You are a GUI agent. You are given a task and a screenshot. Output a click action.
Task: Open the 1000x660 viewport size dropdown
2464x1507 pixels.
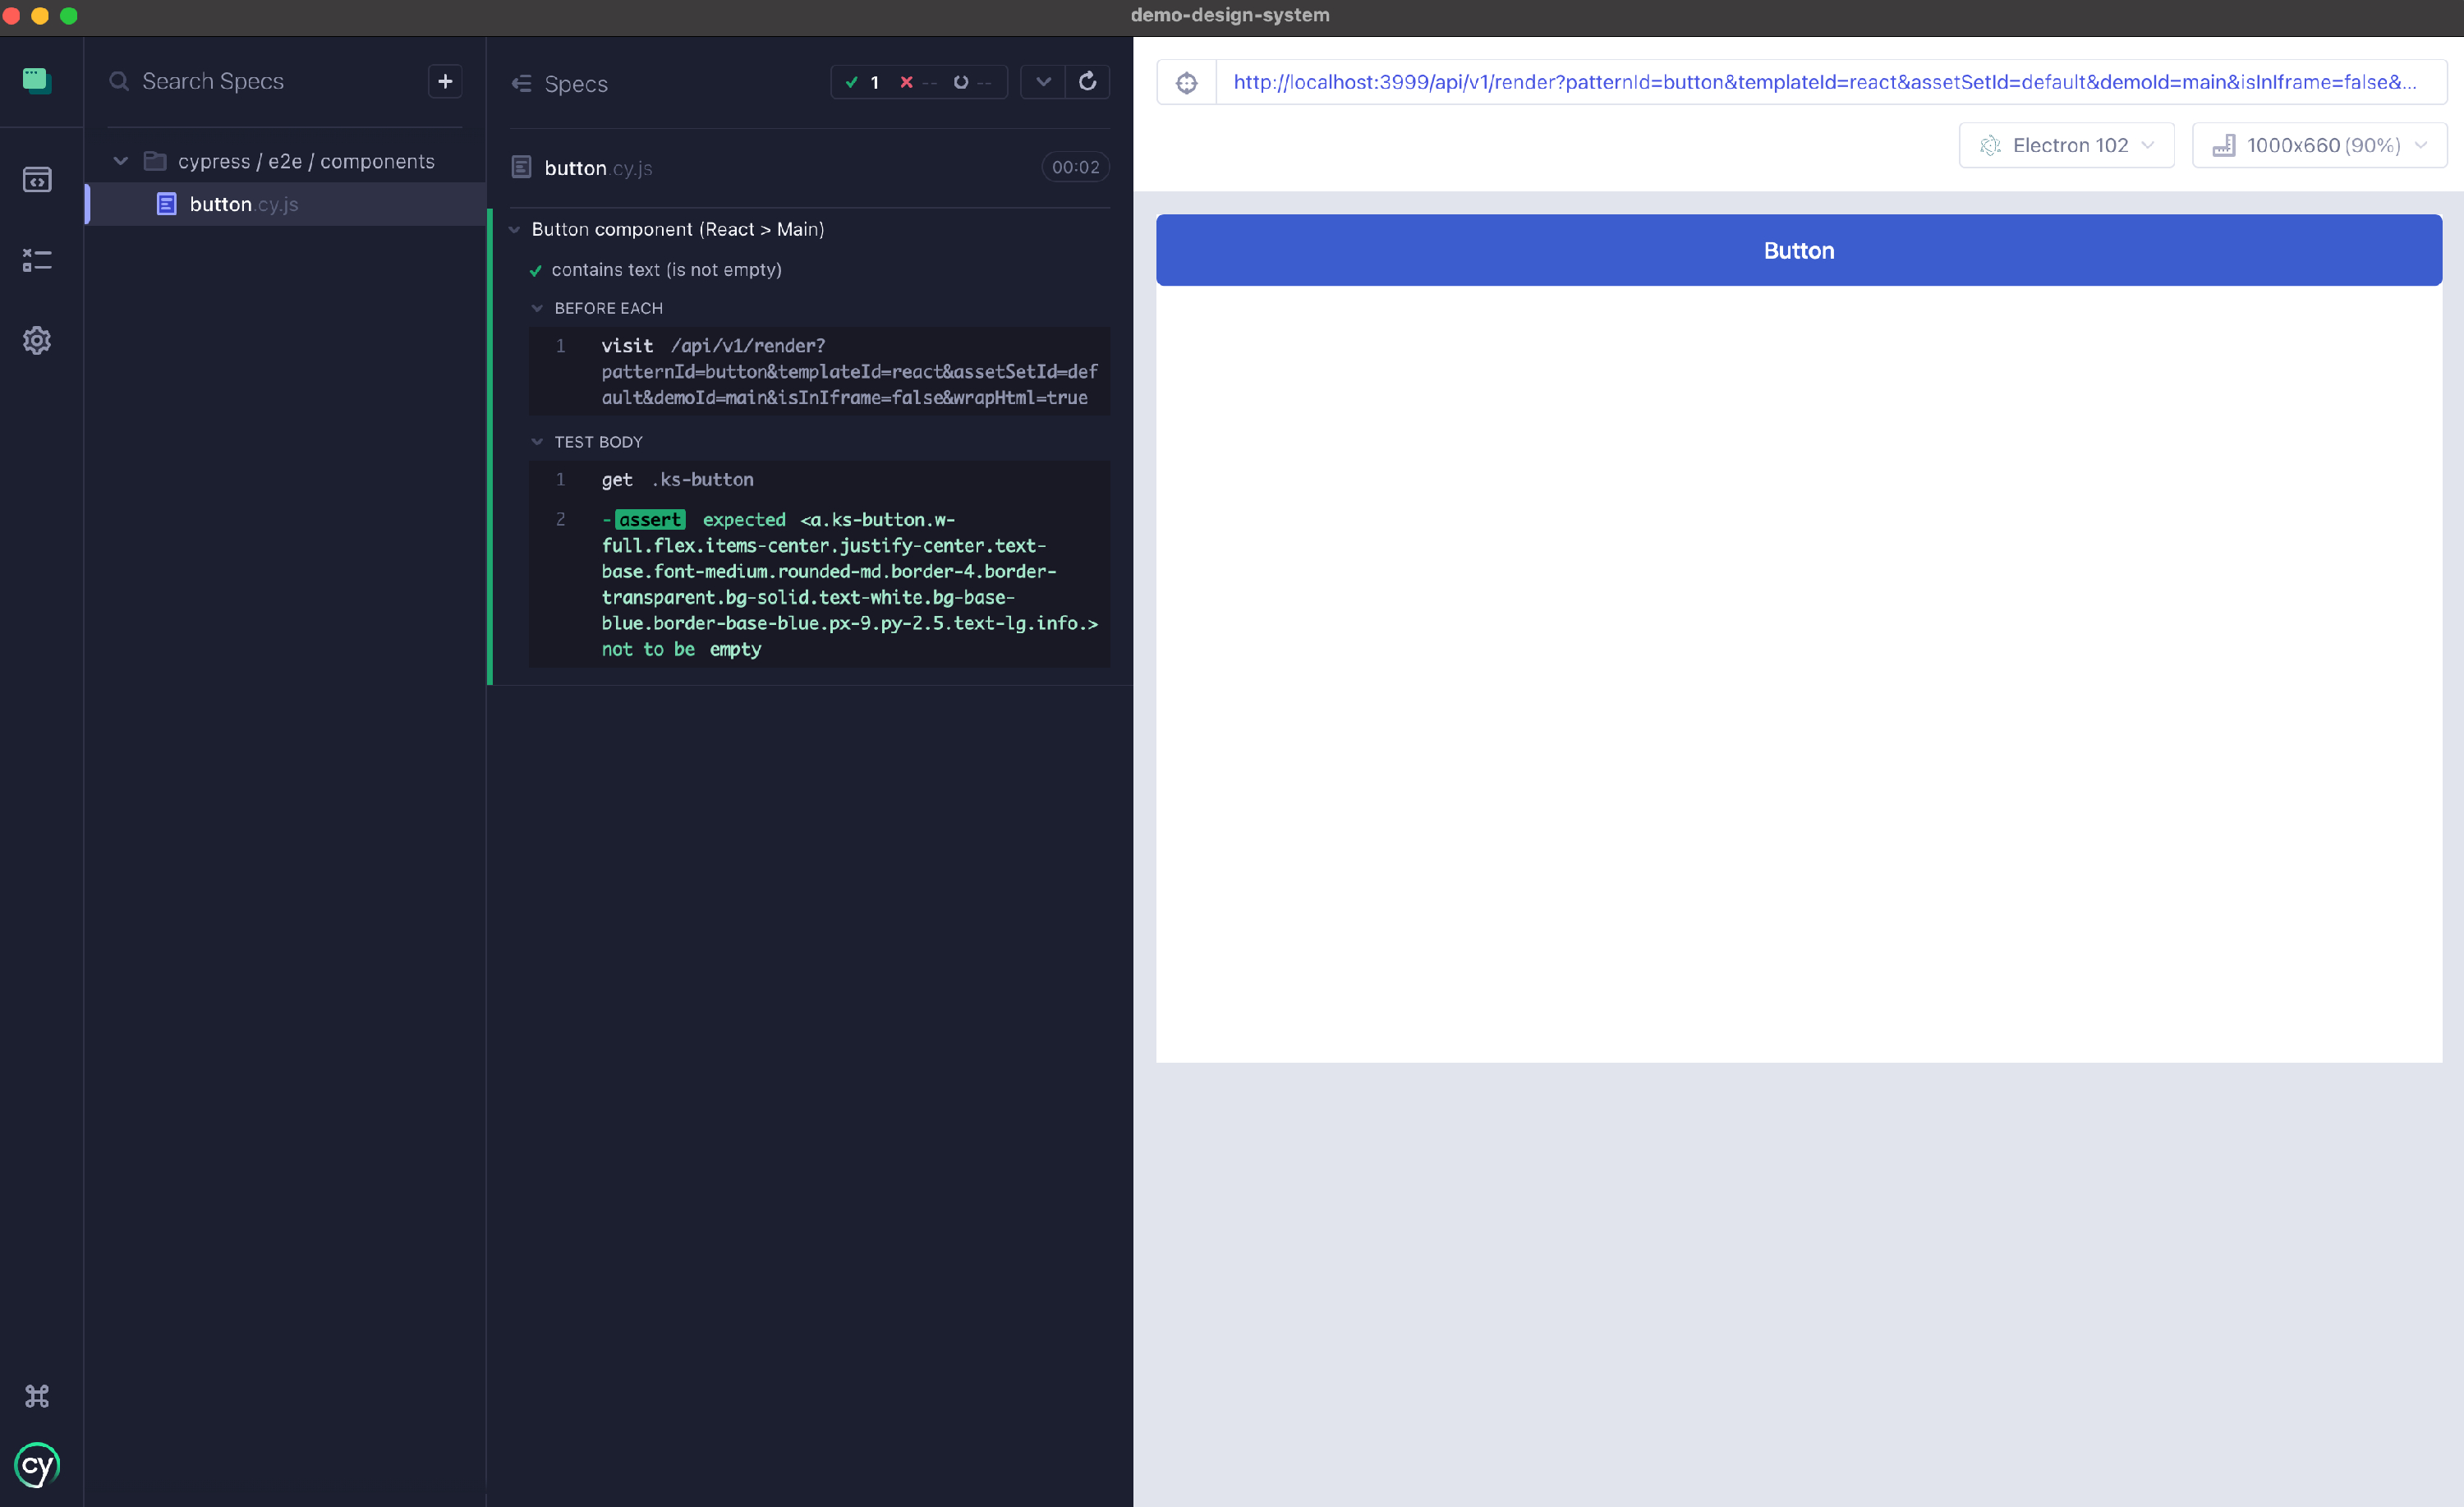2318,145
